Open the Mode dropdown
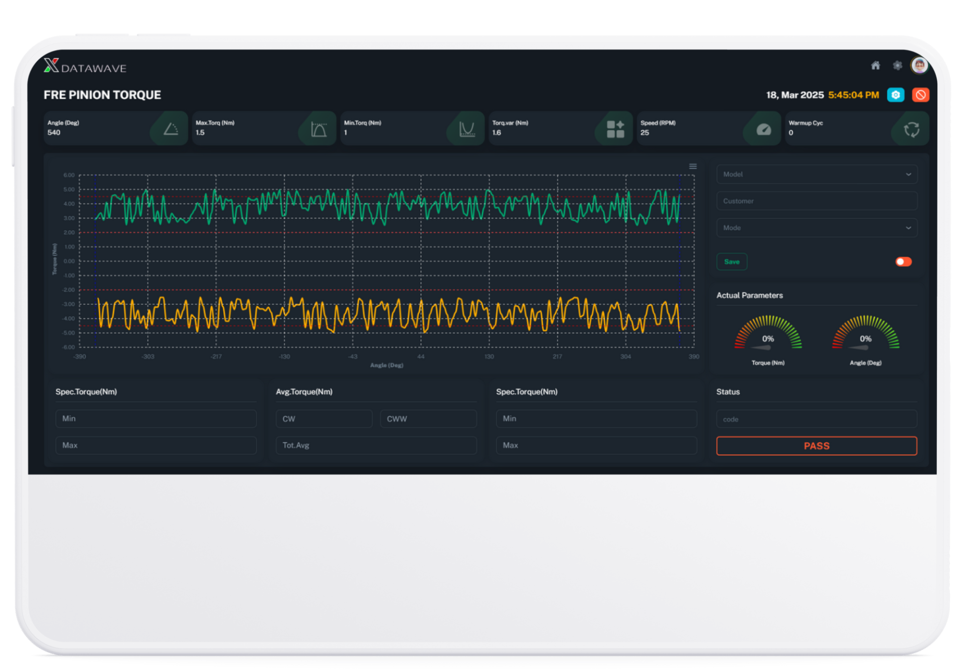The image size is (963, 671). [817, 228]
